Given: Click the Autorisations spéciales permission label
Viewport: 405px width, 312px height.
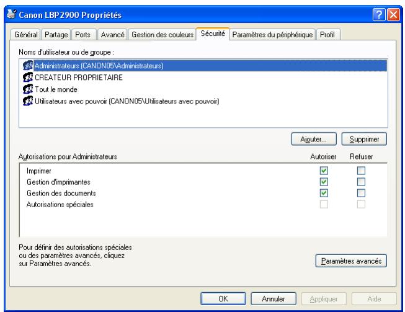Looking at the screenshot, I should pyautogui.click(x=60, y=205).
